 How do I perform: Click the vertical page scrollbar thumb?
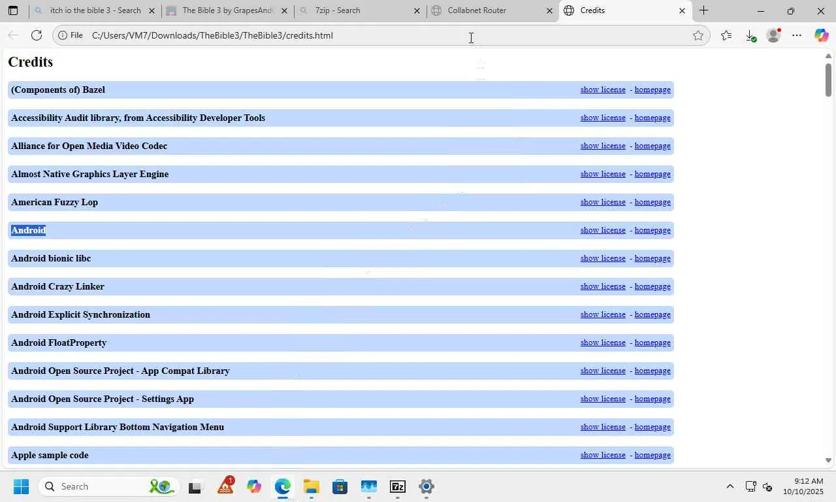tap(828, 80)
